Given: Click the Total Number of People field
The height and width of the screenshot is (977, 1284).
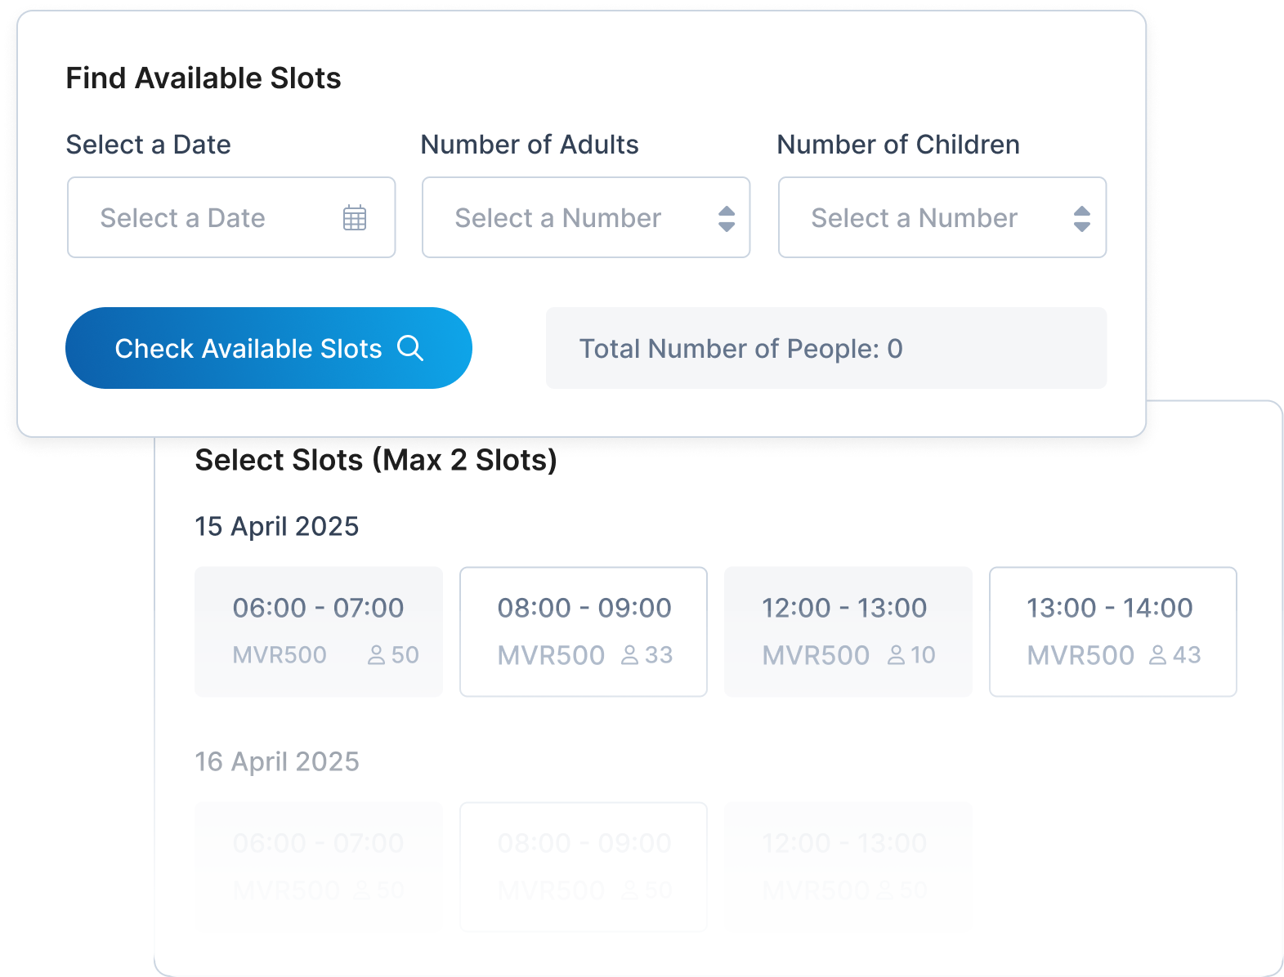Looking at the screenshot, I should 825,348.
